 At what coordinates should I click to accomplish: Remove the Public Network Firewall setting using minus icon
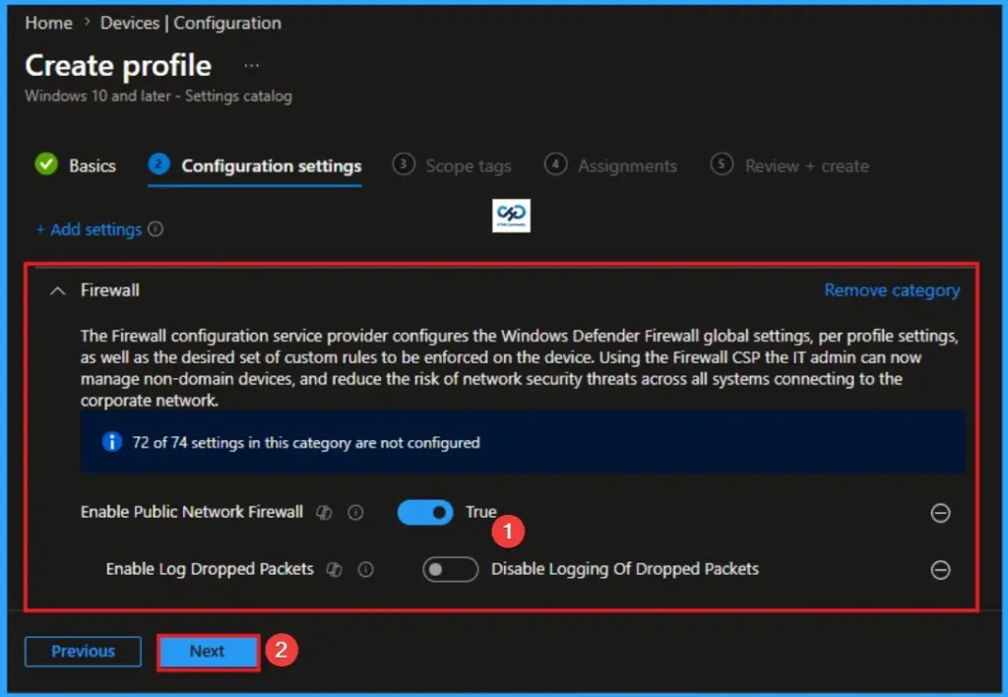click(x=940, y=513)
